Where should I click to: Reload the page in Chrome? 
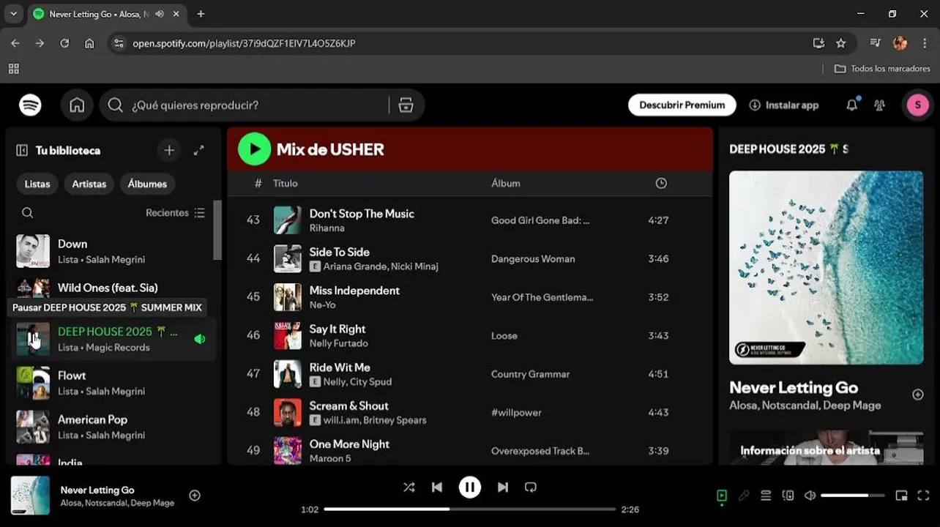tap(64, 43)
